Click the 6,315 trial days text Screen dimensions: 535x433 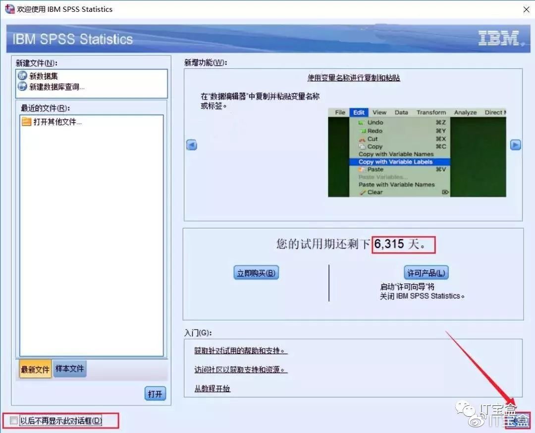click(400, 244)
